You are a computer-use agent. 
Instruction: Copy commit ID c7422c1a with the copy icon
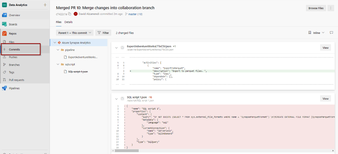point(69,14)
